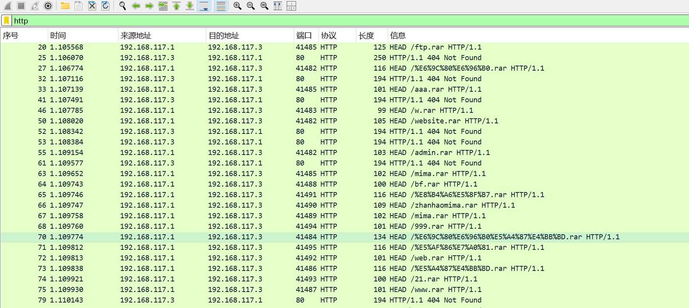
Task: Jump to the last packet
Action: (190, 6)
